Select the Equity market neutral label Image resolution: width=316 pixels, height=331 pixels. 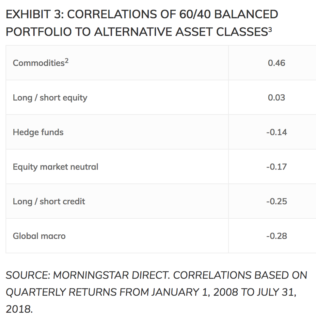tap(55, 167)
